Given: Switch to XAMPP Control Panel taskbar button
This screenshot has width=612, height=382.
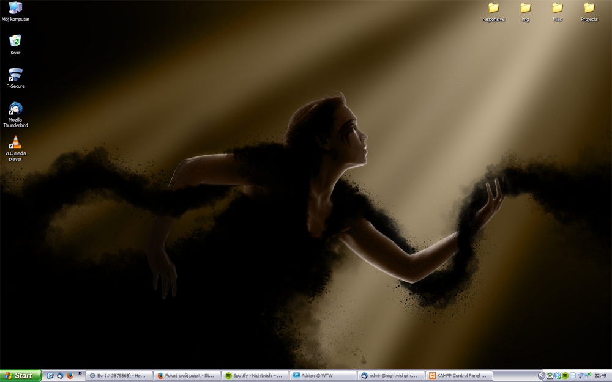Looking at the screenshot, I should pos(458,376).
